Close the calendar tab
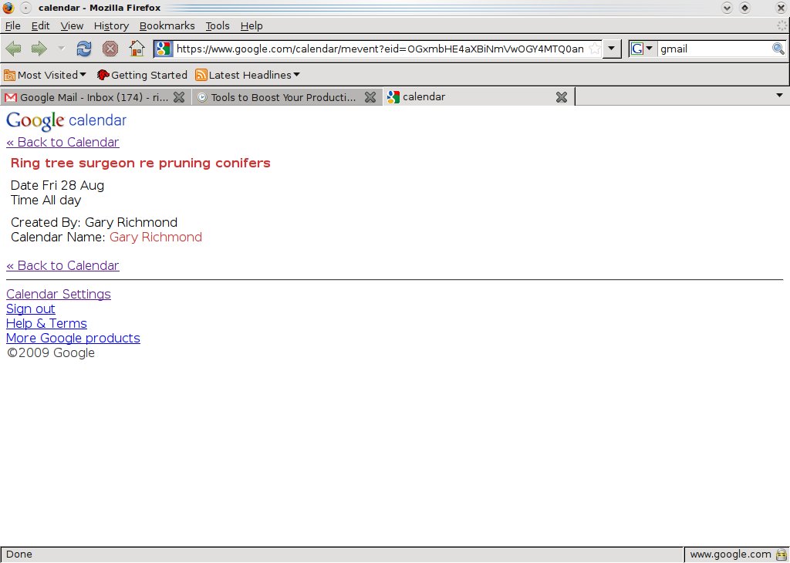Screen dimensions: 790x563 pyautogui.click(x=562, y=97)
